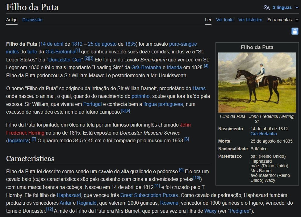Switch to the Discussão tab

[x=32, y=20]
